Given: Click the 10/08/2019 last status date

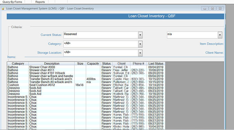Looking at the screenshot, I should pos(156,70).
